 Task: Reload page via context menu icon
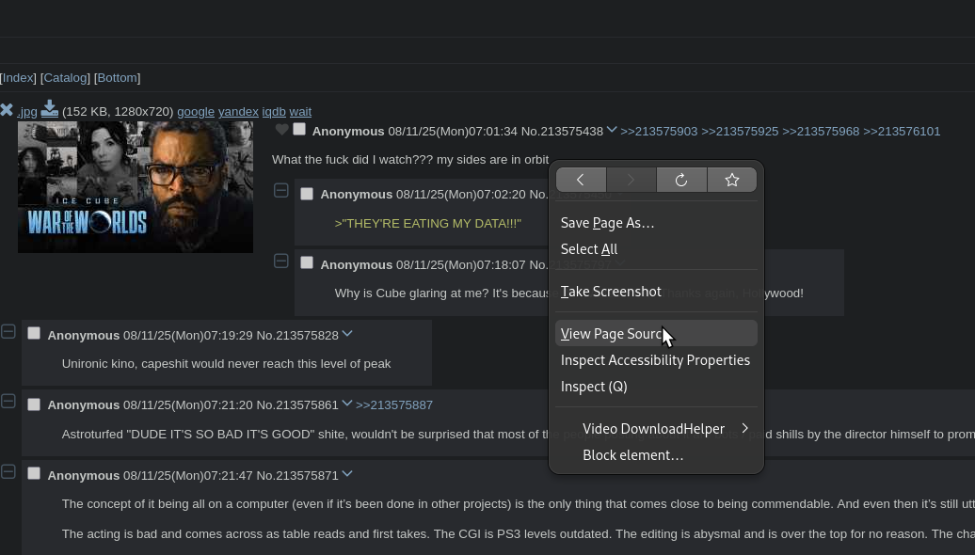point(681,181)
